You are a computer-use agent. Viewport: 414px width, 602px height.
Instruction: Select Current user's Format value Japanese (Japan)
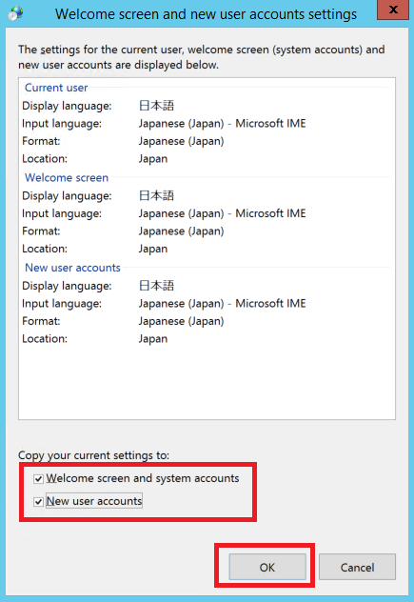tap(181, 141)
